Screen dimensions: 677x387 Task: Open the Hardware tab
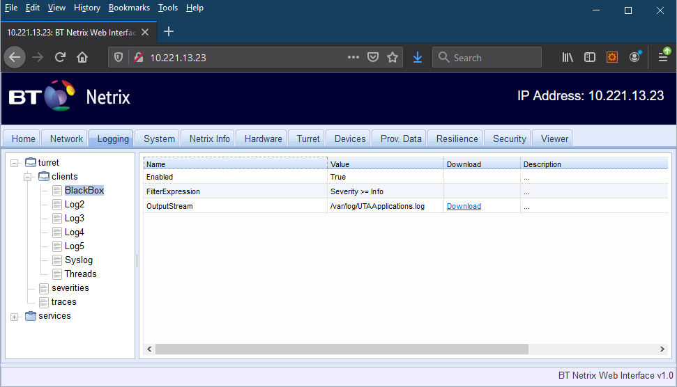pyautogui.click(x=263, y=139)
